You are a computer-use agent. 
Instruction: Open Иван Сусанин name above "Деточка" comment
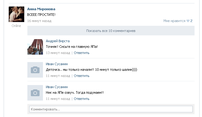57,64
